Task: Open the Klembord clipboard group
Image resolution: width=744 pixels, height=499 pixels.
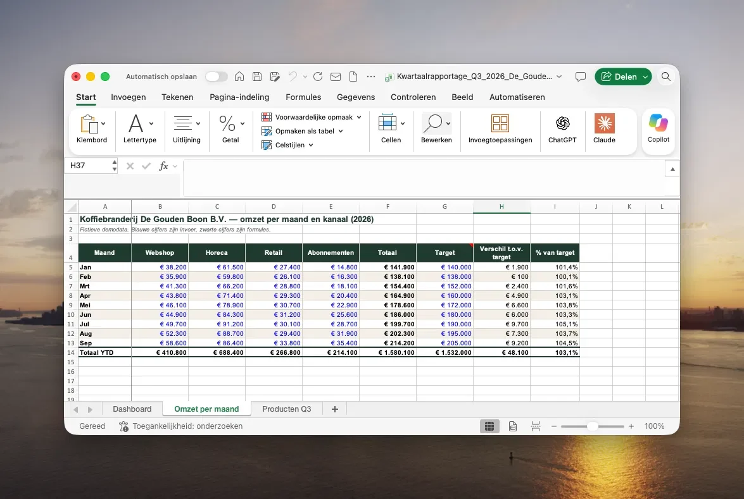Action: 92,129
